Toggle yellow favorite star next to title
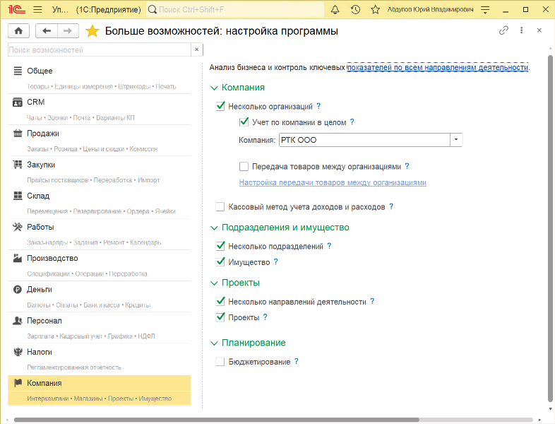 [92, 31]
